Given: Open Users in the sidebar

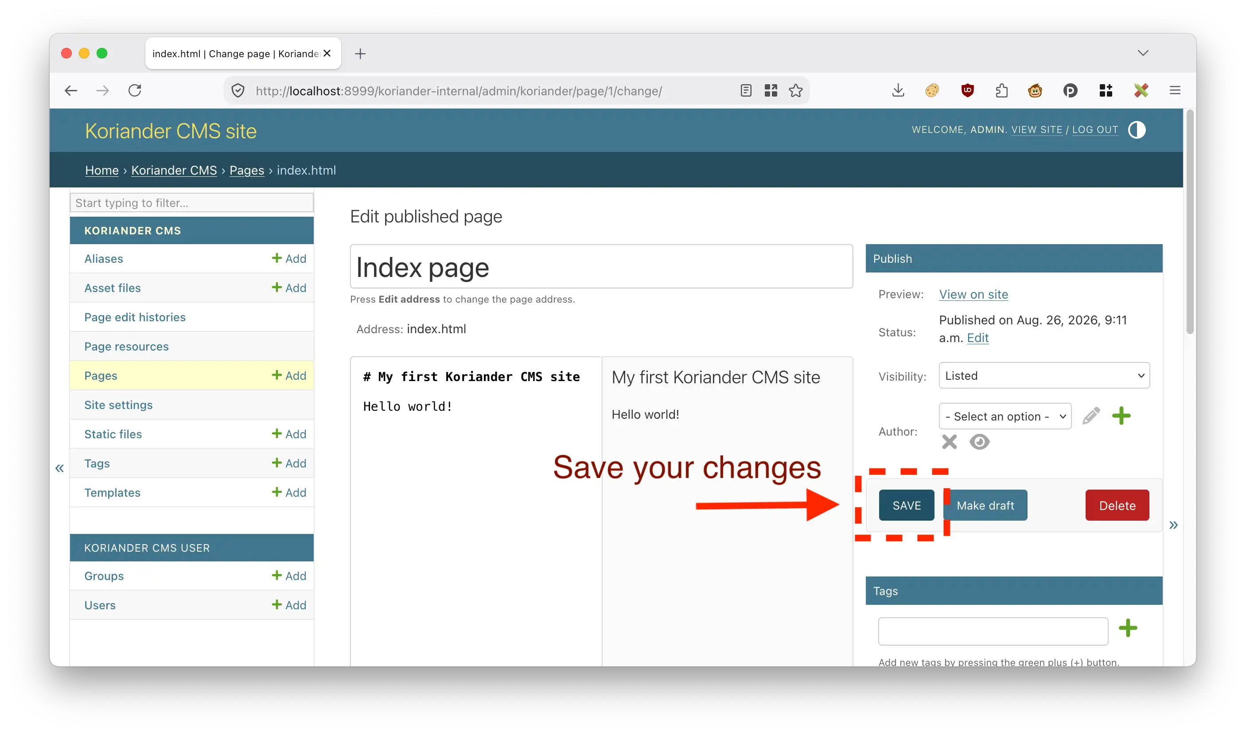Looking at the screenshot, I should [x=99, y=605].
